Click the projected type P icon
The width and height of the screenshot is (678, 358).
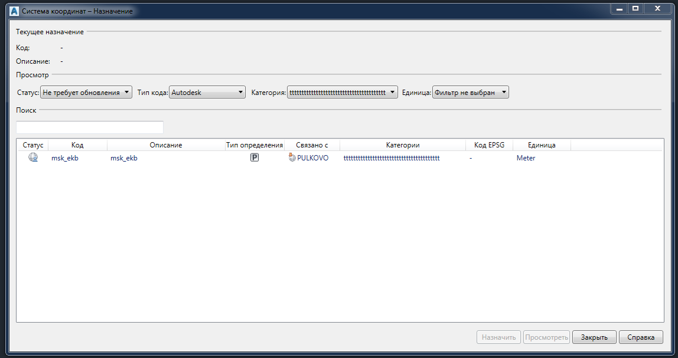click(255, 157)
